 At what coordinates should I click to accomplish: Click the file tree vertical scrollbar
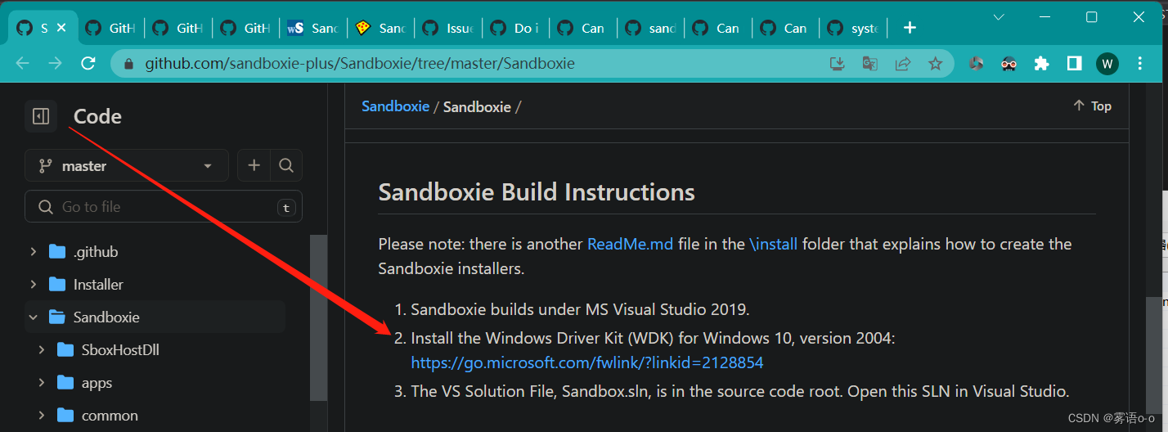point(319,317)
